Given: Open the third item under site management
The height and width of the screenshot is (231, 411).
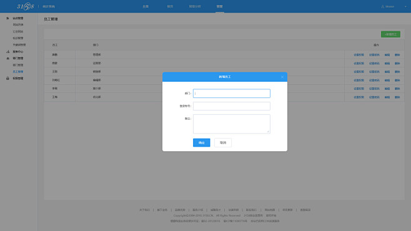Looking at the screenshot, I should (x=18, y=38).
